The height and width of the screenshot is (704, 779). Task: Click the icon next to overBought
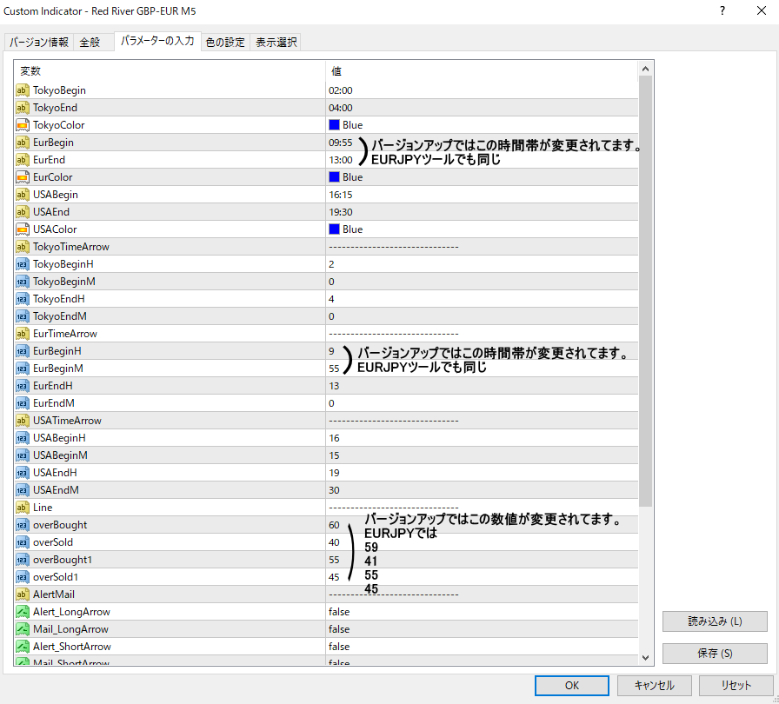(x=23, y=525)
